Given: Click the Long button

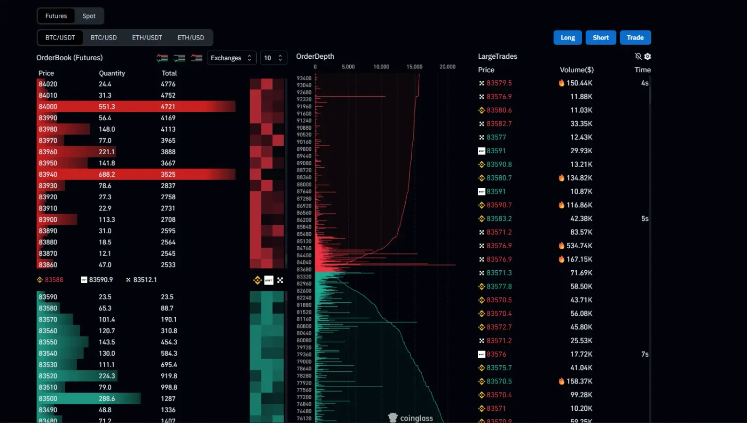Looking at the screenshot, I should pos(568,38).
